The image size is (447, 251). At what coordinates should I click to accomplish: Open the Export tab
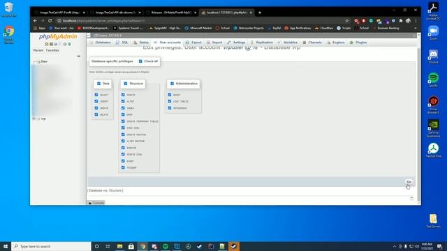193,43
